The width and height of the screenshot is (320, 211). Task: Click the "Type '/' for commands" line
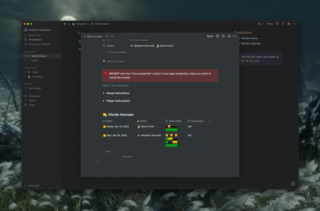click(115, 85)
